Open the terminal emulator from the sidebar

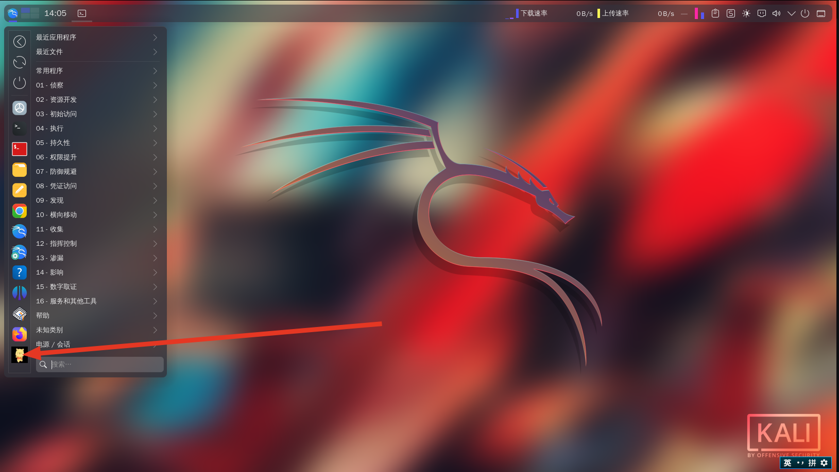(x=20, y=128)
